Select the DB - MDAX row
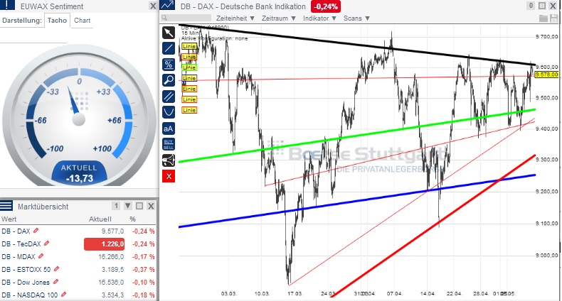This screenshot has height=301, width=562. (x=78, y=257)
